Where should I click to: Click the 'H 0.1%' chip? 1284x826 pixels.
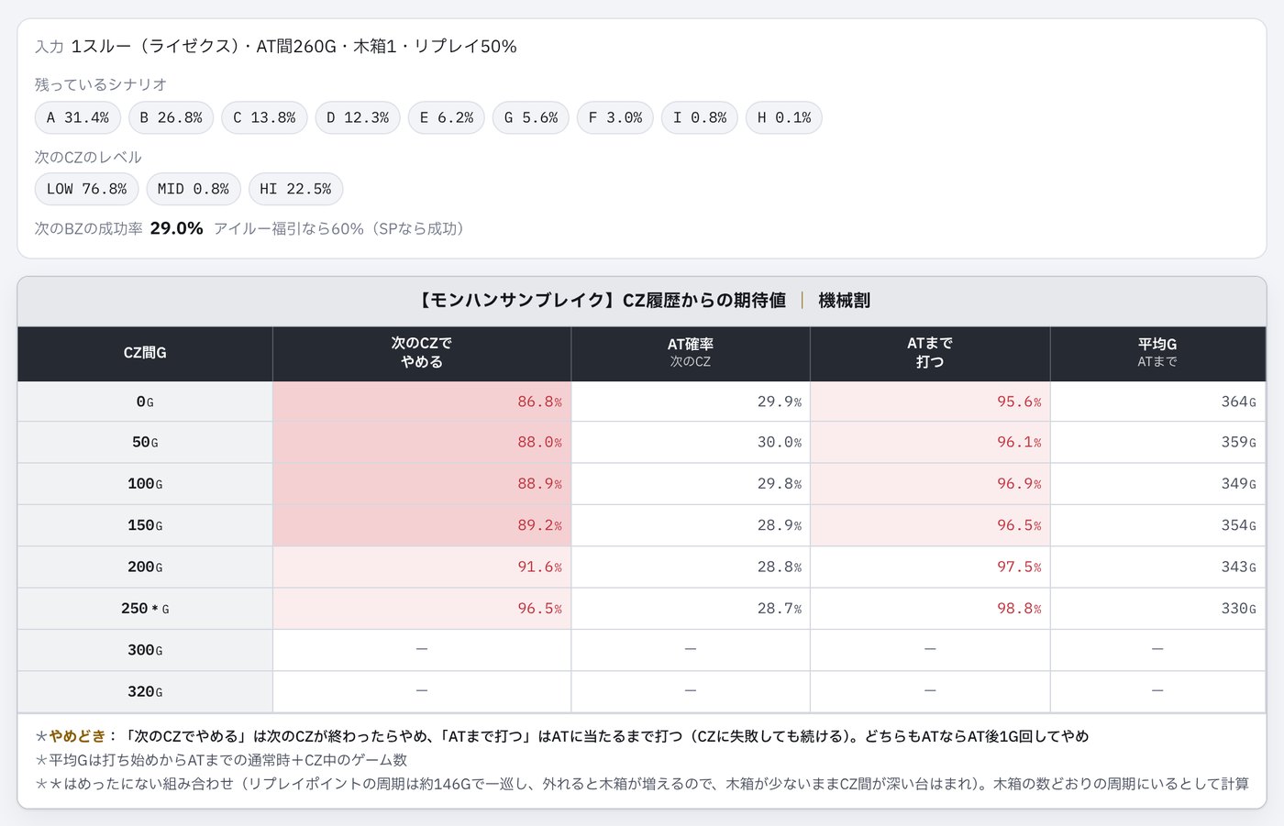(x=784, y=117)
